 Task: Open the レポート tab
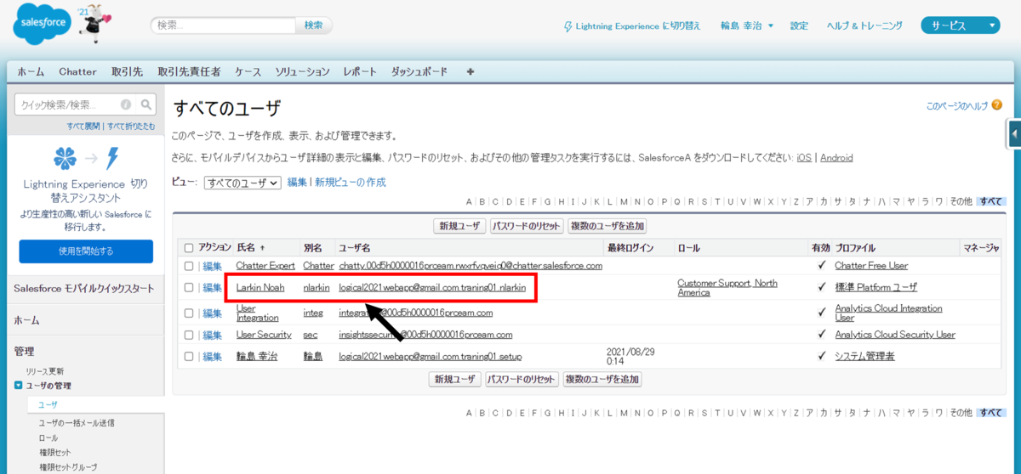point(360,72)
